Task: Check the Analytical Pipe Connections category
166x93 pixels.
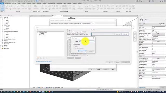Action: pyautogui.click(x=70, y=54)
